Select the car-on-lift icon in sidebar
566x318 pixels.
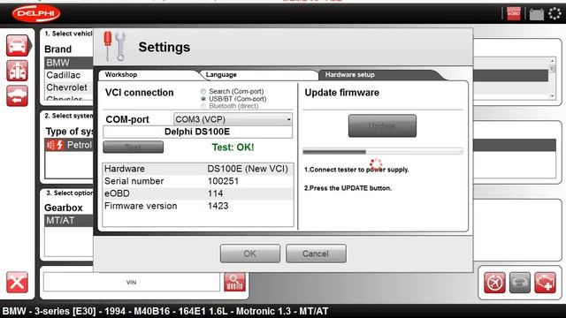pyautogui.click(x=18, y=71)
